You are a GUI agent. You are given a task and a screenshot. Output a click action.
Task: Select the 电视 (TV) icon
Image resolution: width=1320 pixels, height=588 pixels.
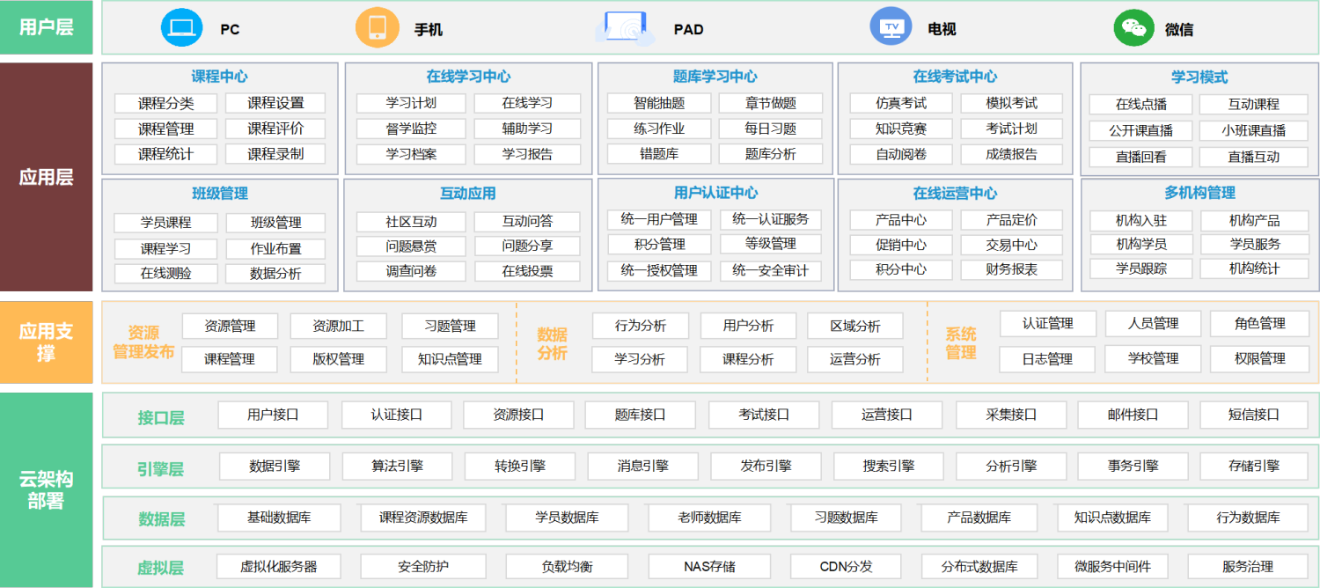tap(891, 26)
